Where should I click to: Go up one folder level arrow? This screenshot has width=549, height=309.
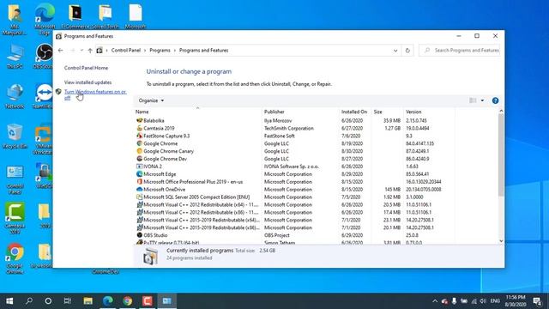tap(90, 51)
